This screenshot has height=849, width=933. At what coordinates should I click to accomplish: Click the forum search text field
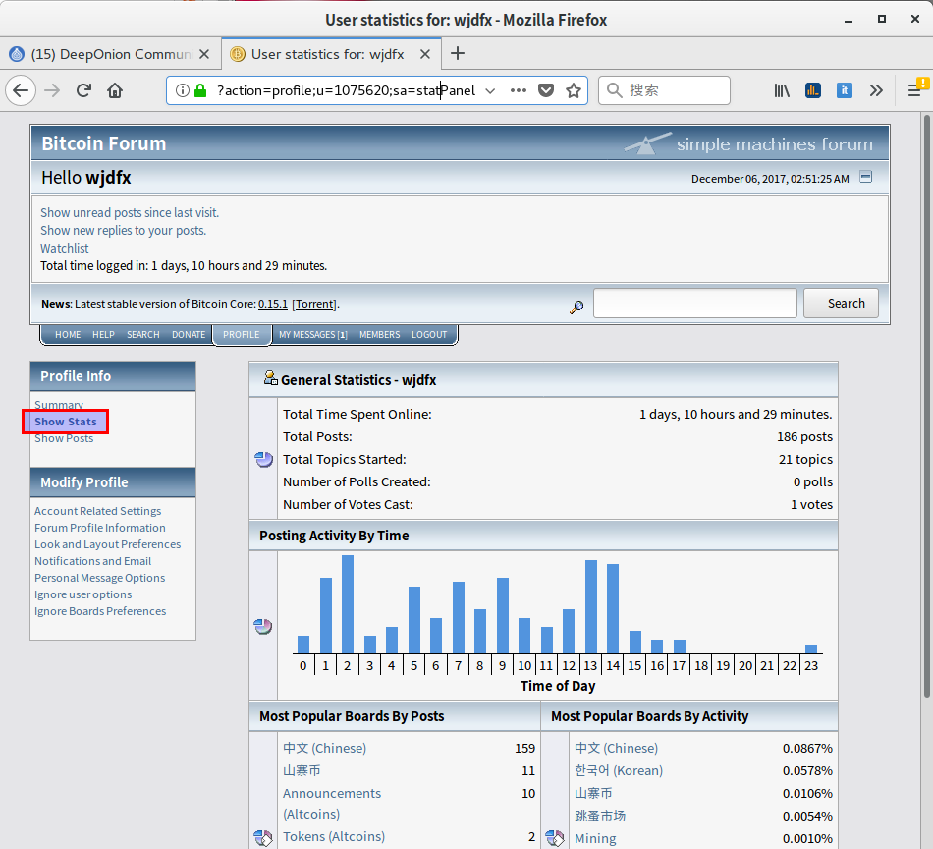click(695, 303)
